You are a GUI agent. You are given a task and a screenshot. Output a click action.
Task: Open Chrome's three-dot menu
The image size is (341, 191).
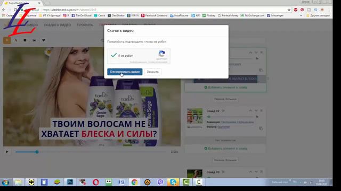point(329,10)
